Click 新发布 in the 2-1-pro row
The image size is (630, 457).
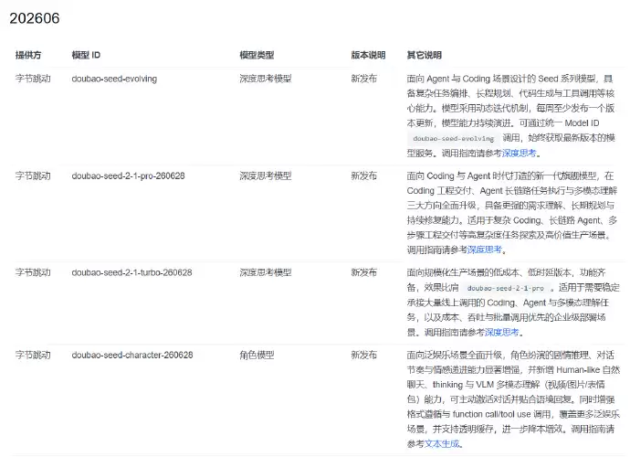(x=363, y=175)
